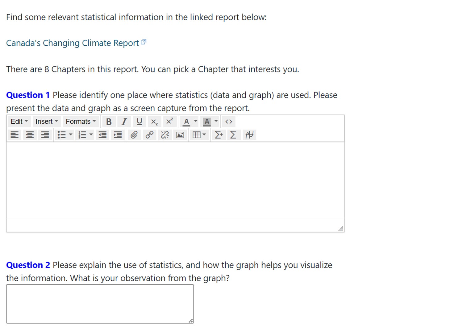
Task: Open the Formats dropdown
Action: [x=80, y=122]
